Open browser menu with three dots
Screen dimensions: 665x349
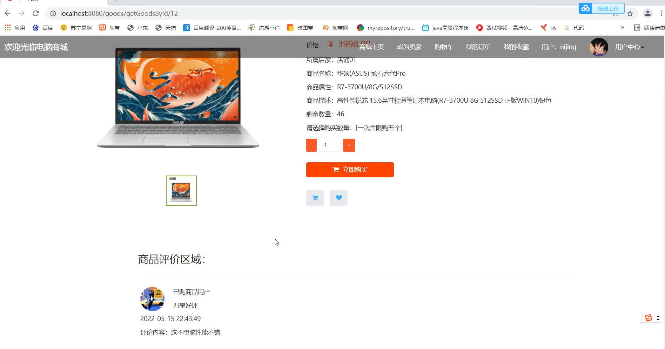pos(661,14)
